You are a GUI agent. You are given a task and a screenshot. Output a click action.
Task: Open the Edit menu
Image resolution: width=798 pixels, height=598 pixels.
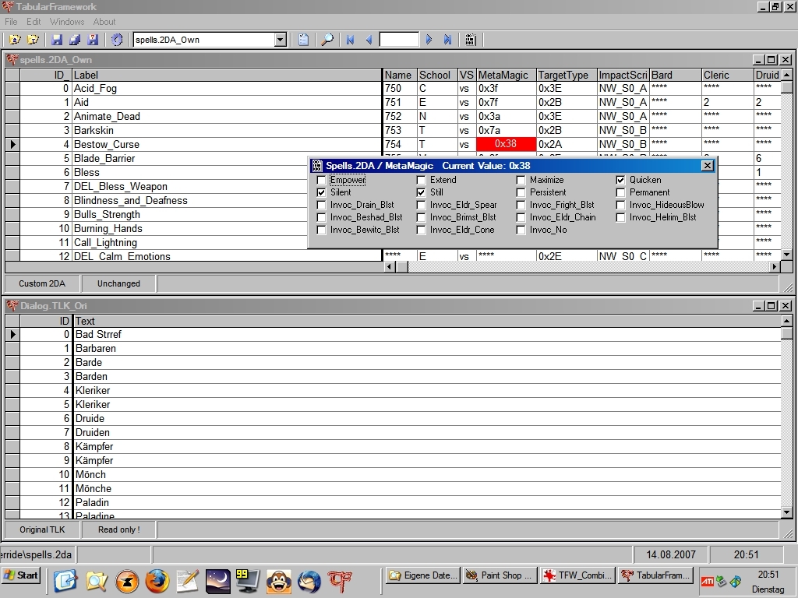click(x=34, y=22)
